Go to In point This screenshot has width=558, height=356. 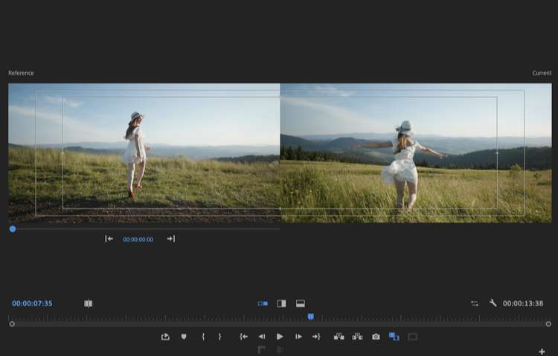coord(244,337)
